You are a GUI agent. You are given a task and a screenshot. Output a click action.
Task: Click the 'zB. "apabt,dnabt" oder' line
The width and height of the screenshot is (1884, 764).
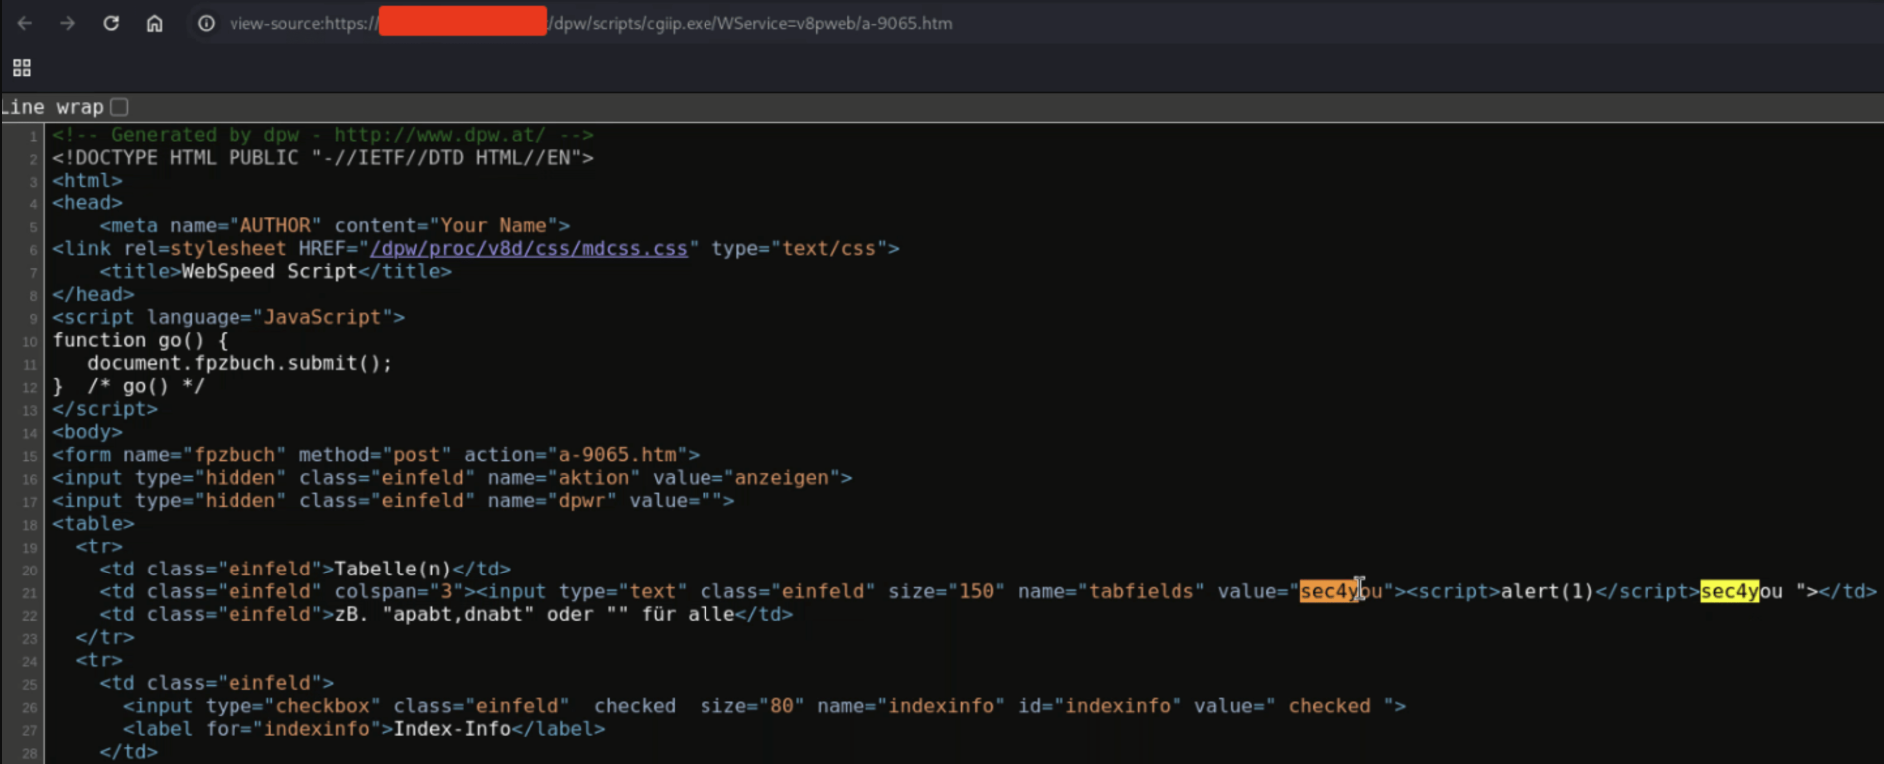tap(446, 615)
